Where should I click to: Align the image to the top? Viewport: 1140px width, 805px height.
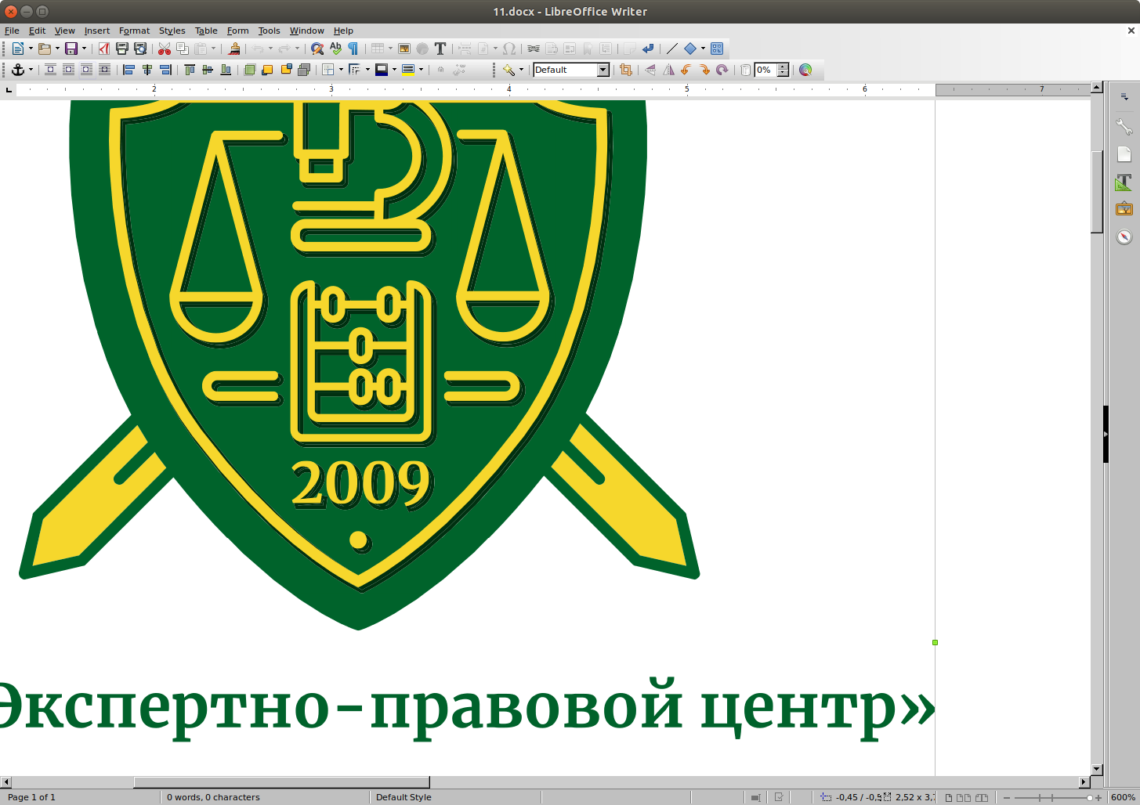coord(190,70)
